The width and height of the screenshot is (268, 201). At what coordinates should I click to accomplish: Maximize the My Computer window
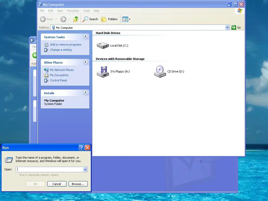click(235, 4)
